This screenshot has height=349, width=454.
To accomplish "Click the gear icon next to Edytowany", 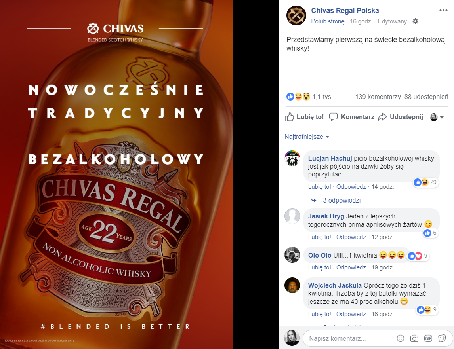I will (415, 21).
